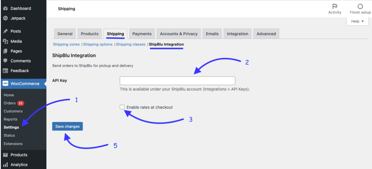Go to WooCommerce Home submenu
This screenshot has width=372, height=169.
9,95
